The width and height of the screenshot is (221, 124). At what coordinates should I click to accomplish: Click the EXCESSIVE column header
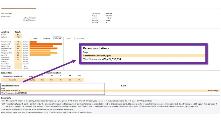click(80, 39)
